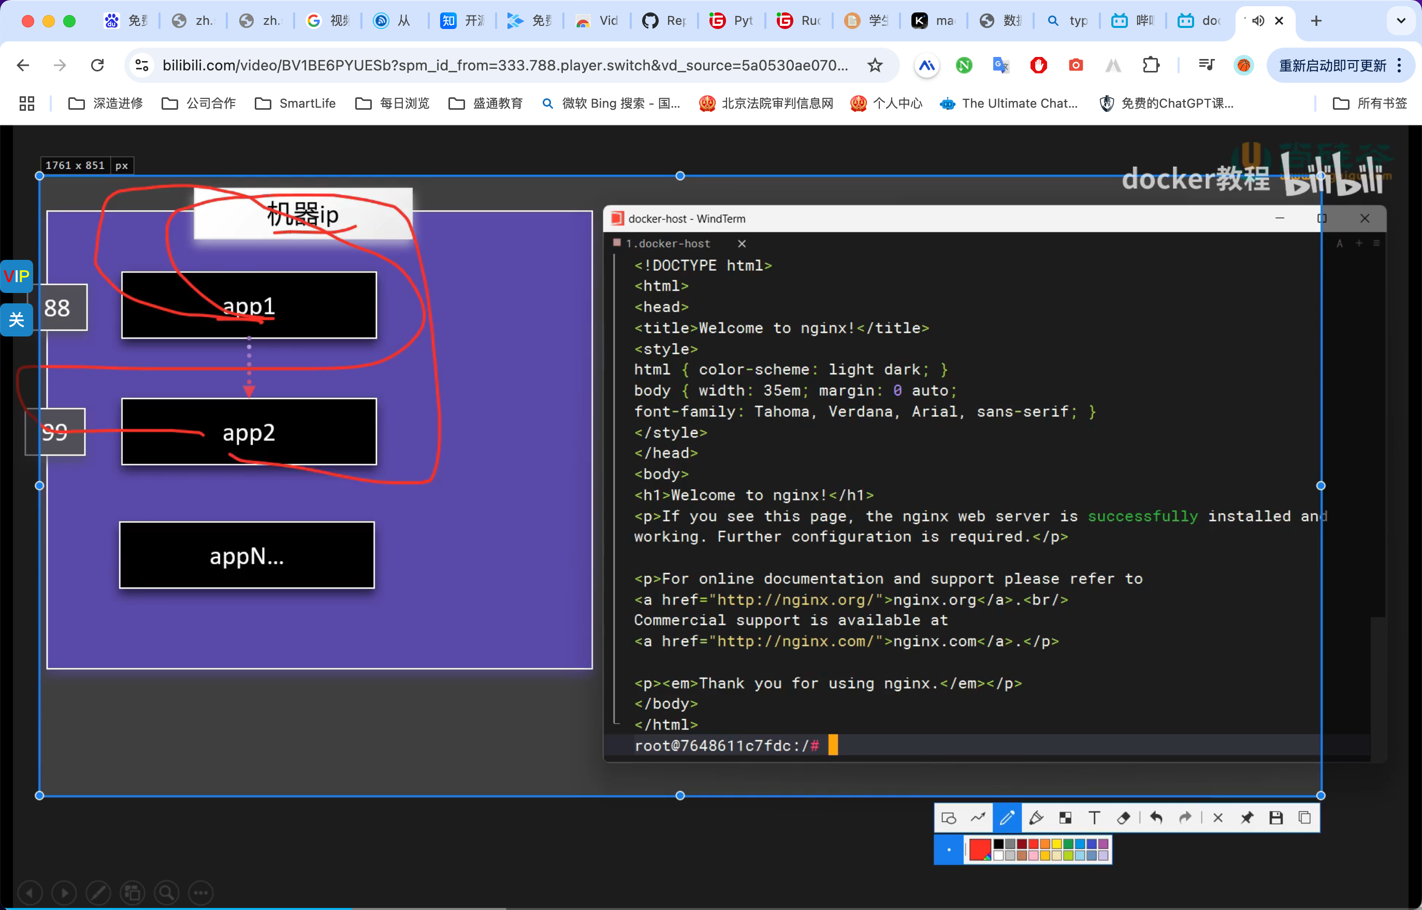The image size is (1422, 910).
Task: Choose the text annotation tool
Action: point(1094,818)
